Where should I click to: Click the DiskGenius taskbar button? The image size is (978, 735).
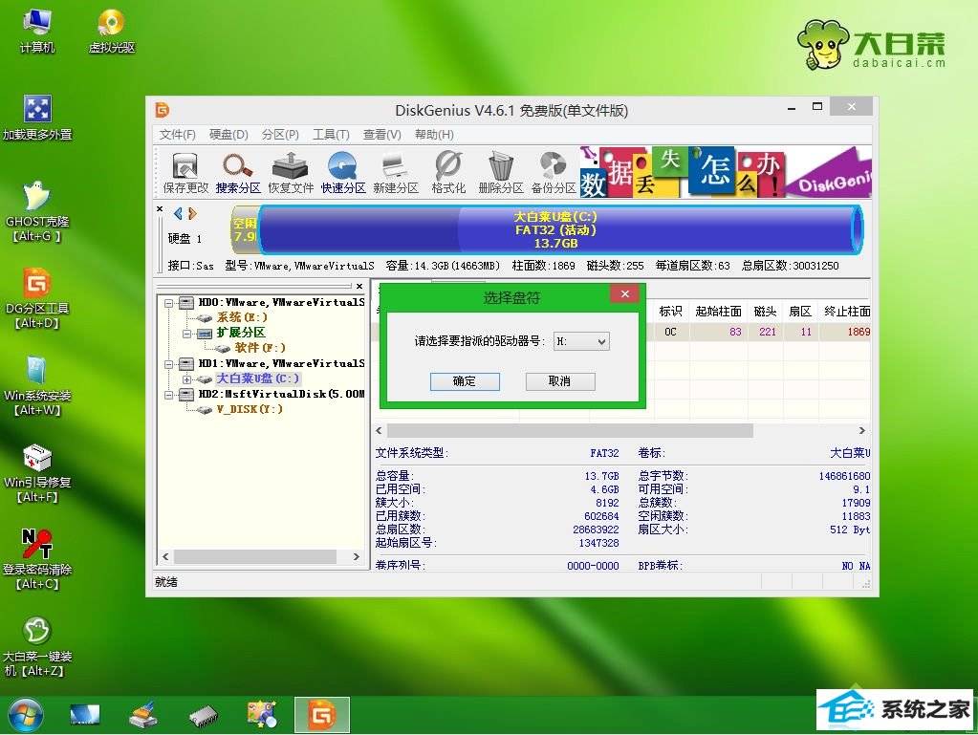point(322,714)
